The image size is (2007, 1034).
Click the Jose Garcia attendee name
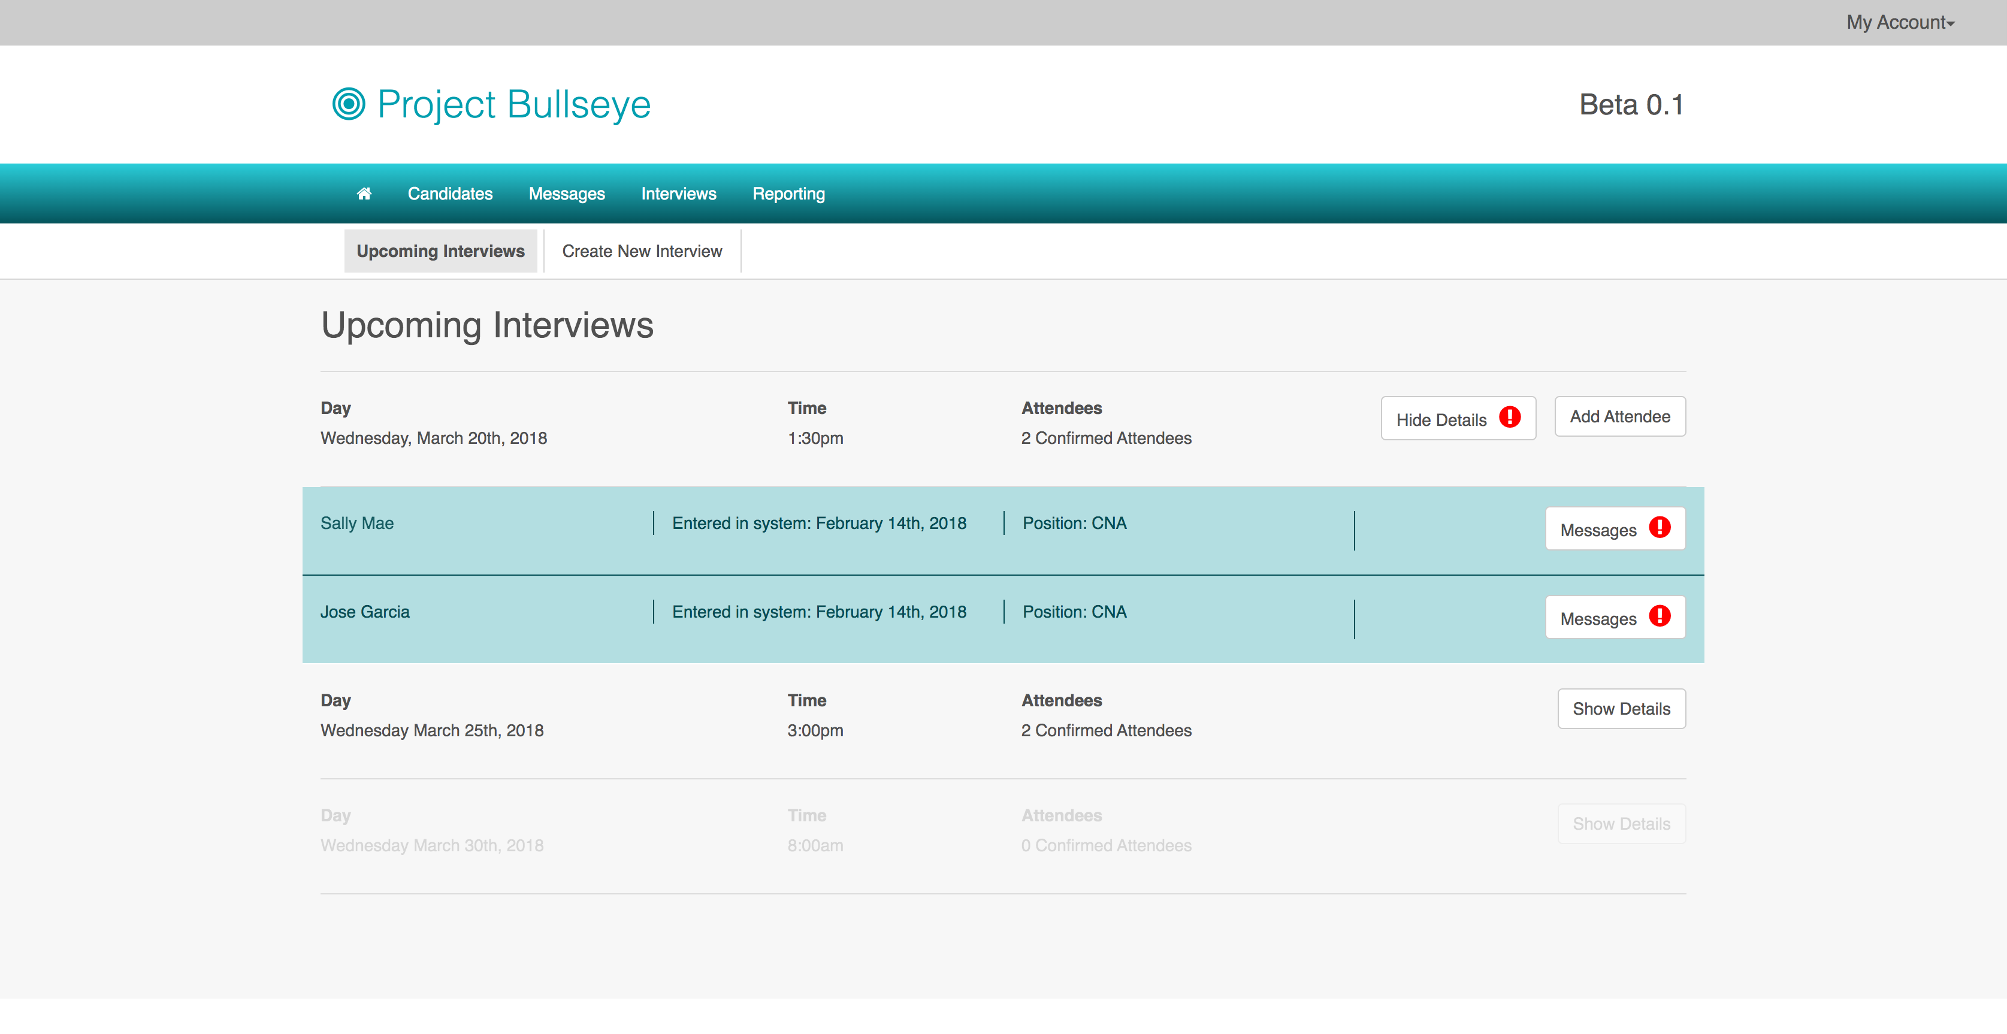coord(365,612)
